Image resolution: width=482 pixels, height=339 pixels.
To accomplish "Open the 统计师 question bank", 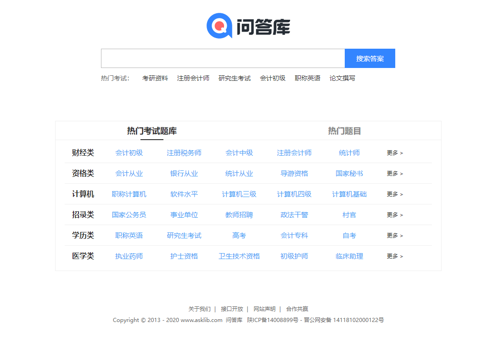I will pyautogui.click(x=349, y=153).
